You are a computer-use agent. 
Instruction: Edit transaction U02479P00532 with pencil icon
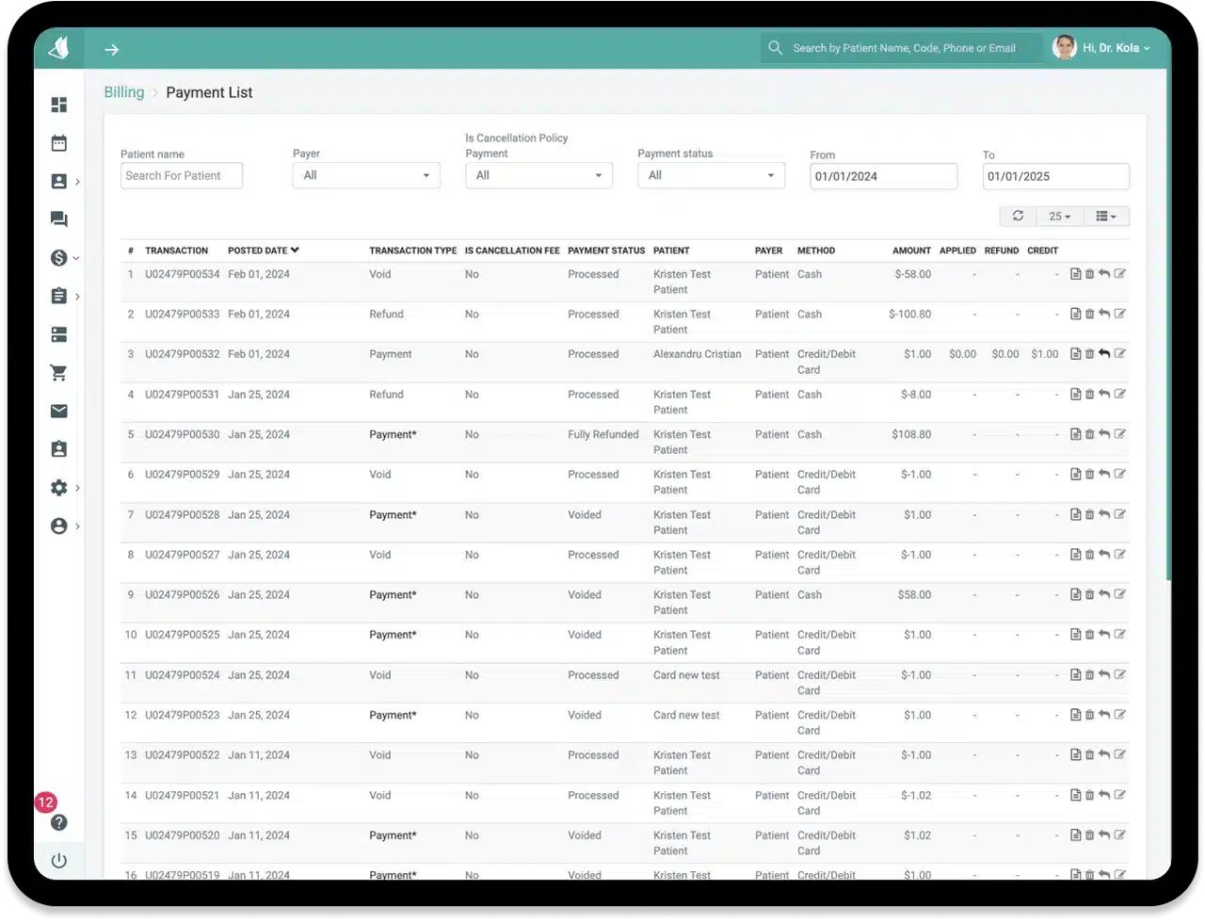click(x=1120, y=354)
